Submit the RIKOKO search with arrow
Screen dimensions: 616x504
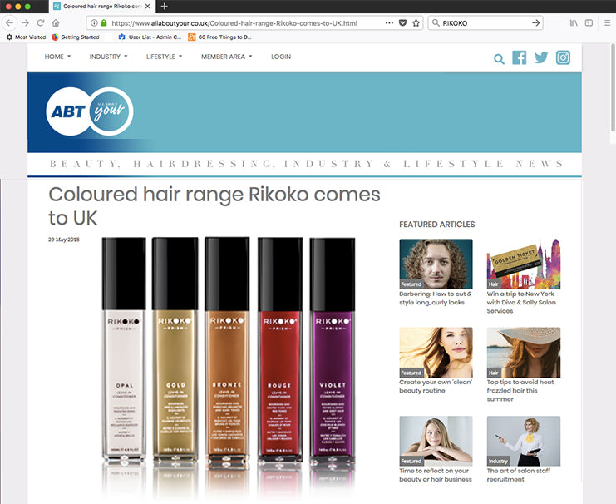(x=535, y=22)
